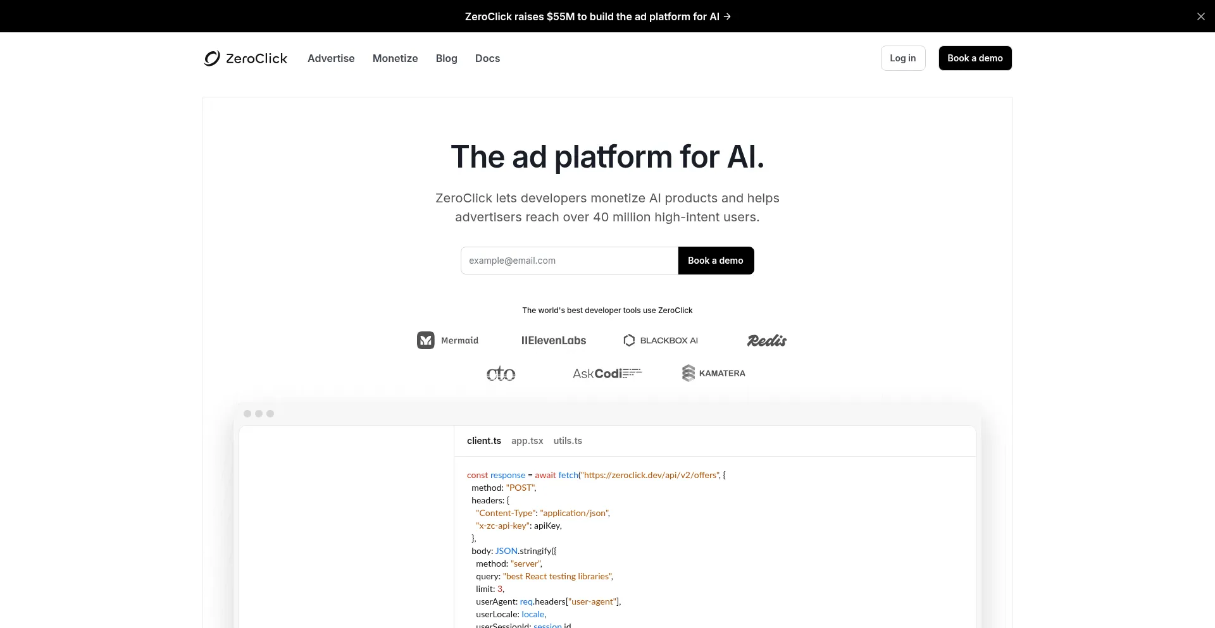The image size is (1215, 628).
Task: Click the ZeroClick logo icon
Action: click(212, 58)
